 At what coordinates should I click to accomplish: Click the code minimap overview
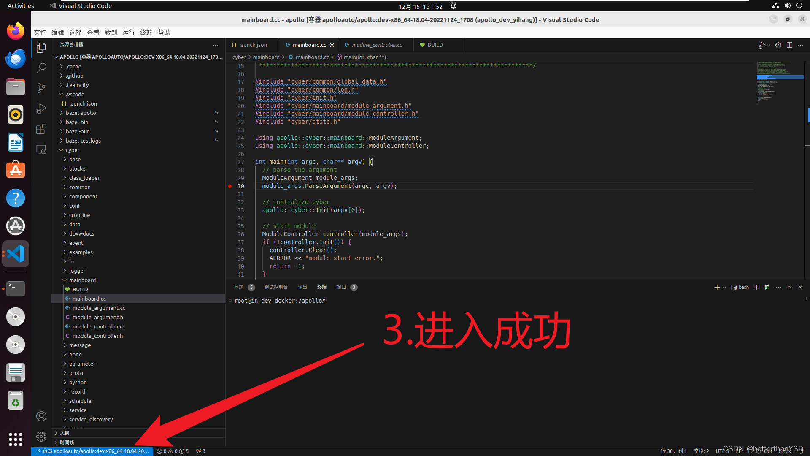coord(780,82)
